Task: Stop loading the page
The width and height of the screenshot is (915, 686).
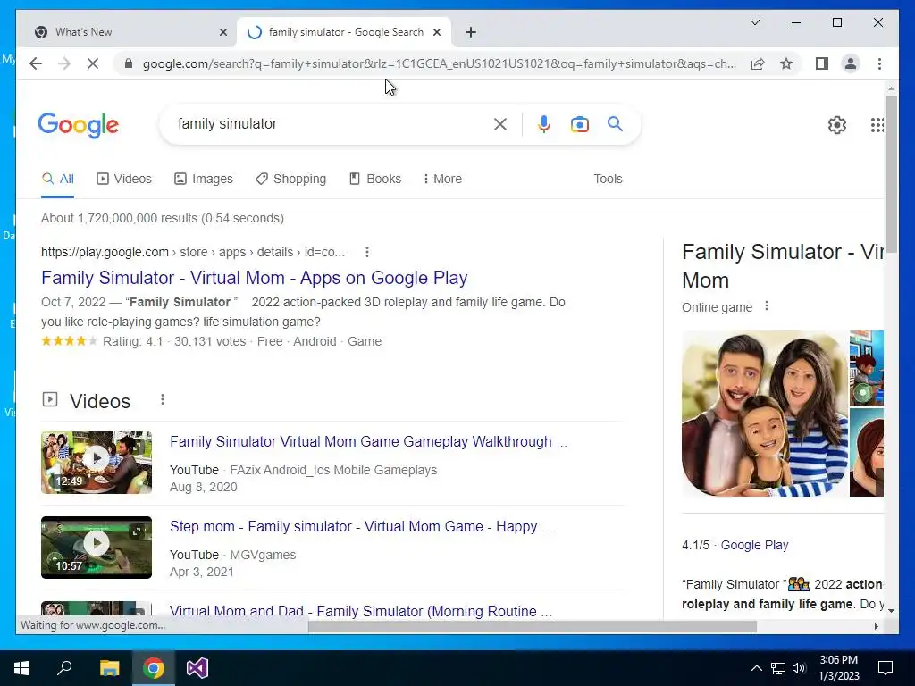Action: (x=93, y=63)
